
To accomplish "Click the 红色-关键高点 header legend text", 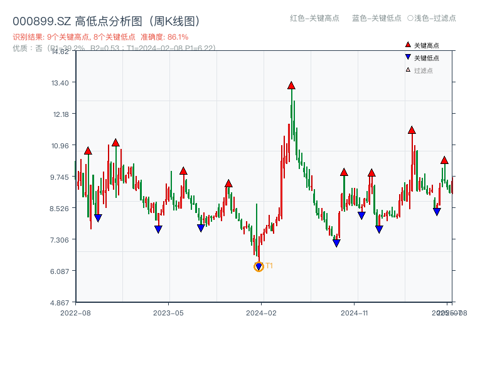I will pos(314,18).
